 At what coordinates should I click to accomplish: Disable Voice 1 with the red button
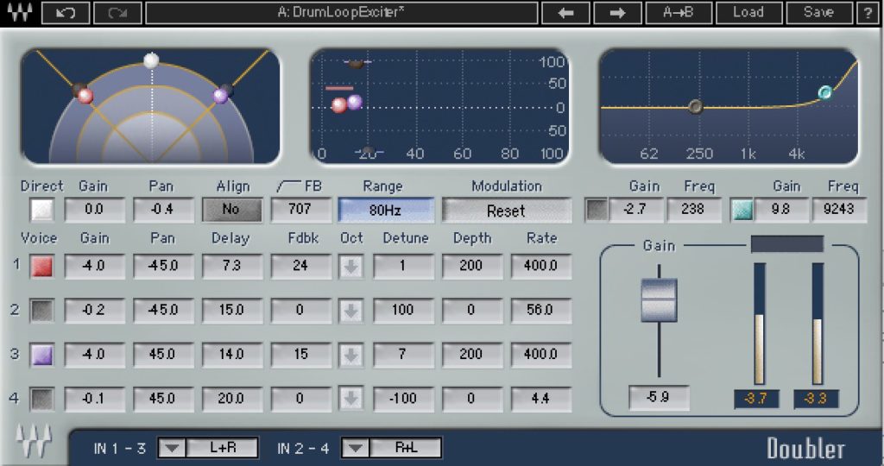coord(42,266)
